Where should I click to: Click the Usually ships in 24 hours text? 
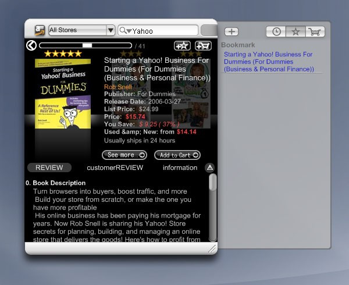pyautogui.click(x=140, y=140)
